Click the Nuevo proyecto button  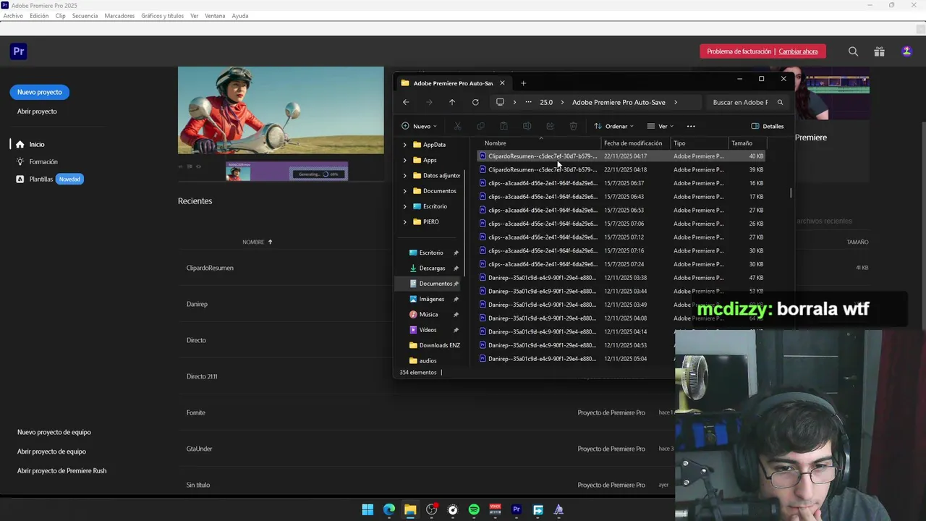point(40,92)
